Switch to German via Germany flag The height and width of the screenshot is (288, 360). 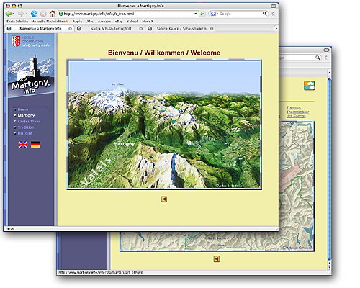[x=35, y=145]
